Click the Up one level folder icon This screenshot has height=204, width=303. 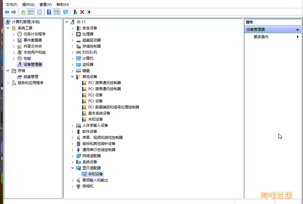tap(23, 12)
